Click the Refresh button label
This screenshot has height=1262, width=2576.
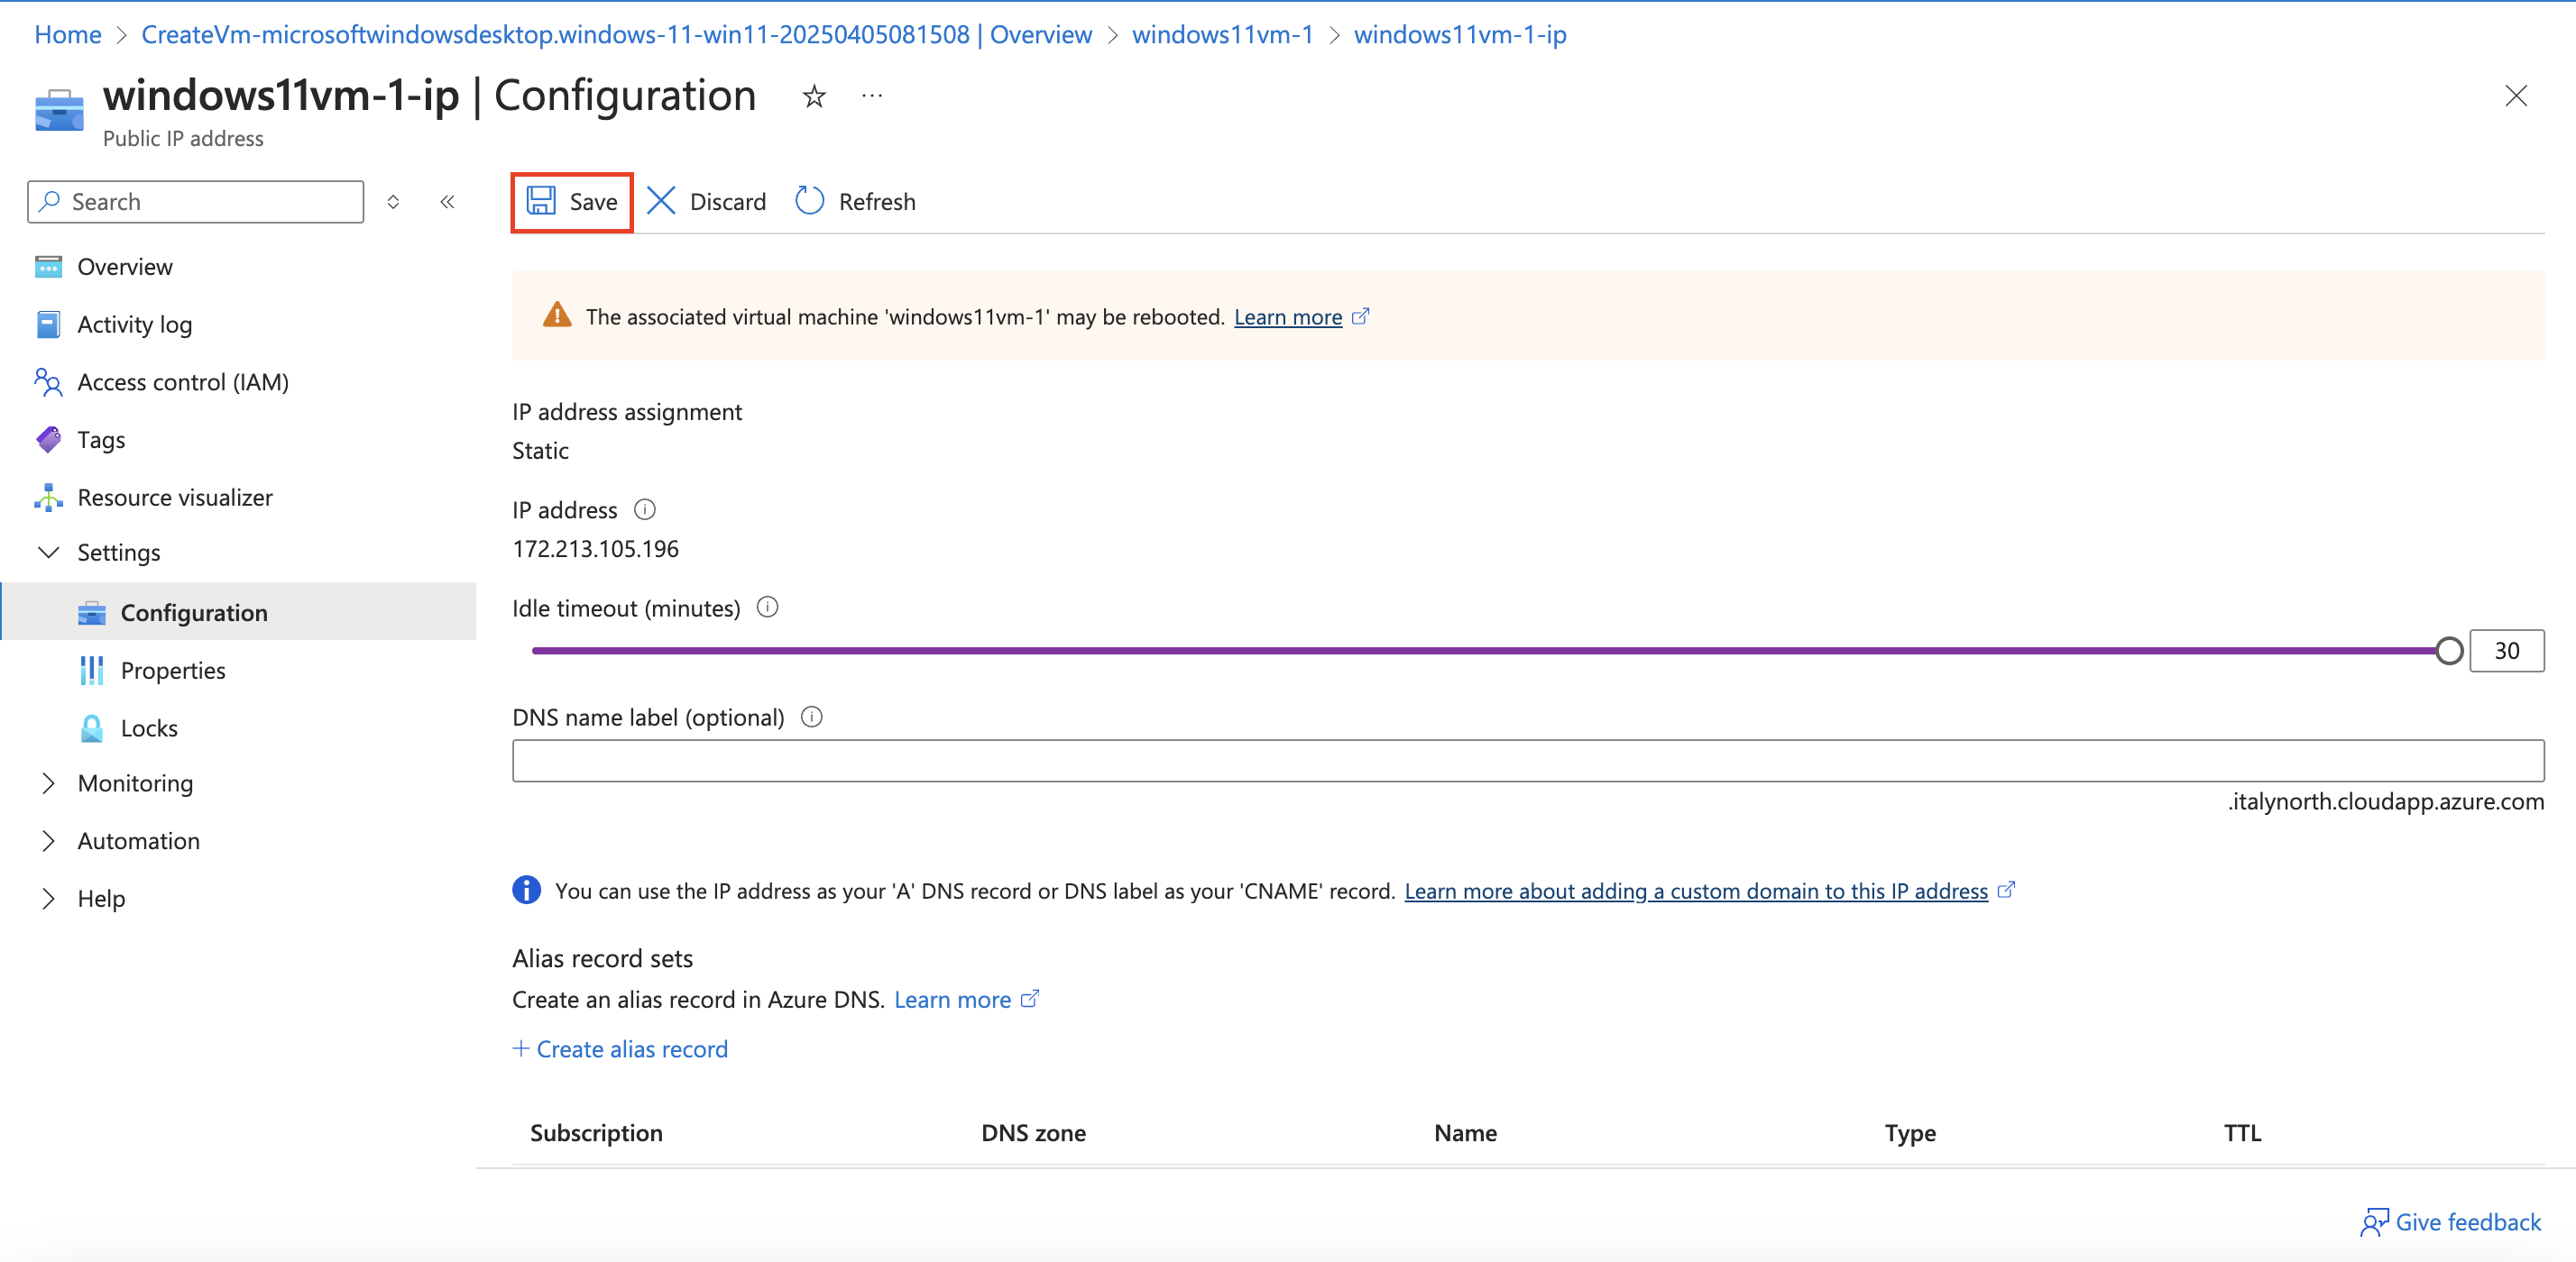[876, 202]
